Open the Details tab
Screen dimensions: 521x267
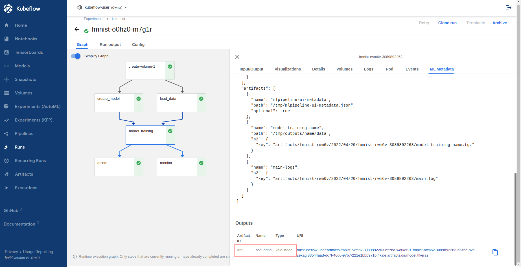tap(319, 69)
